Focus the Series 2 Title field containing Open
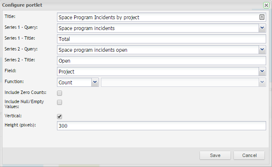Screen dimensions: 272x167 point(161,61)
